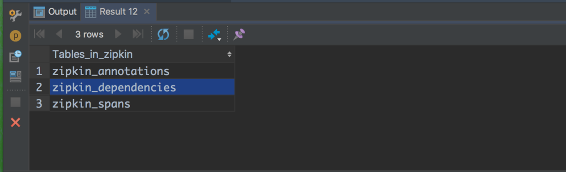Close the Result 12 tab
Image resolution: width=566 pixels, height=172 pixels.
pos(147,12)
